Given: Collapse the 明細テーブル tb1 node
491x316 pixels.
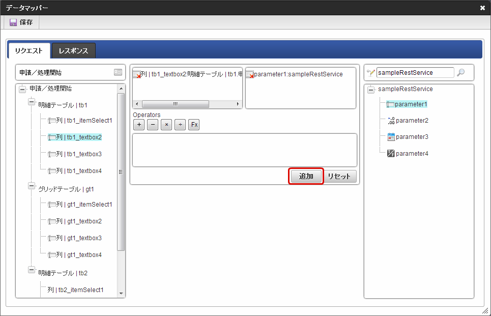Looking at the screenshot, I should [x=32, y=103].
